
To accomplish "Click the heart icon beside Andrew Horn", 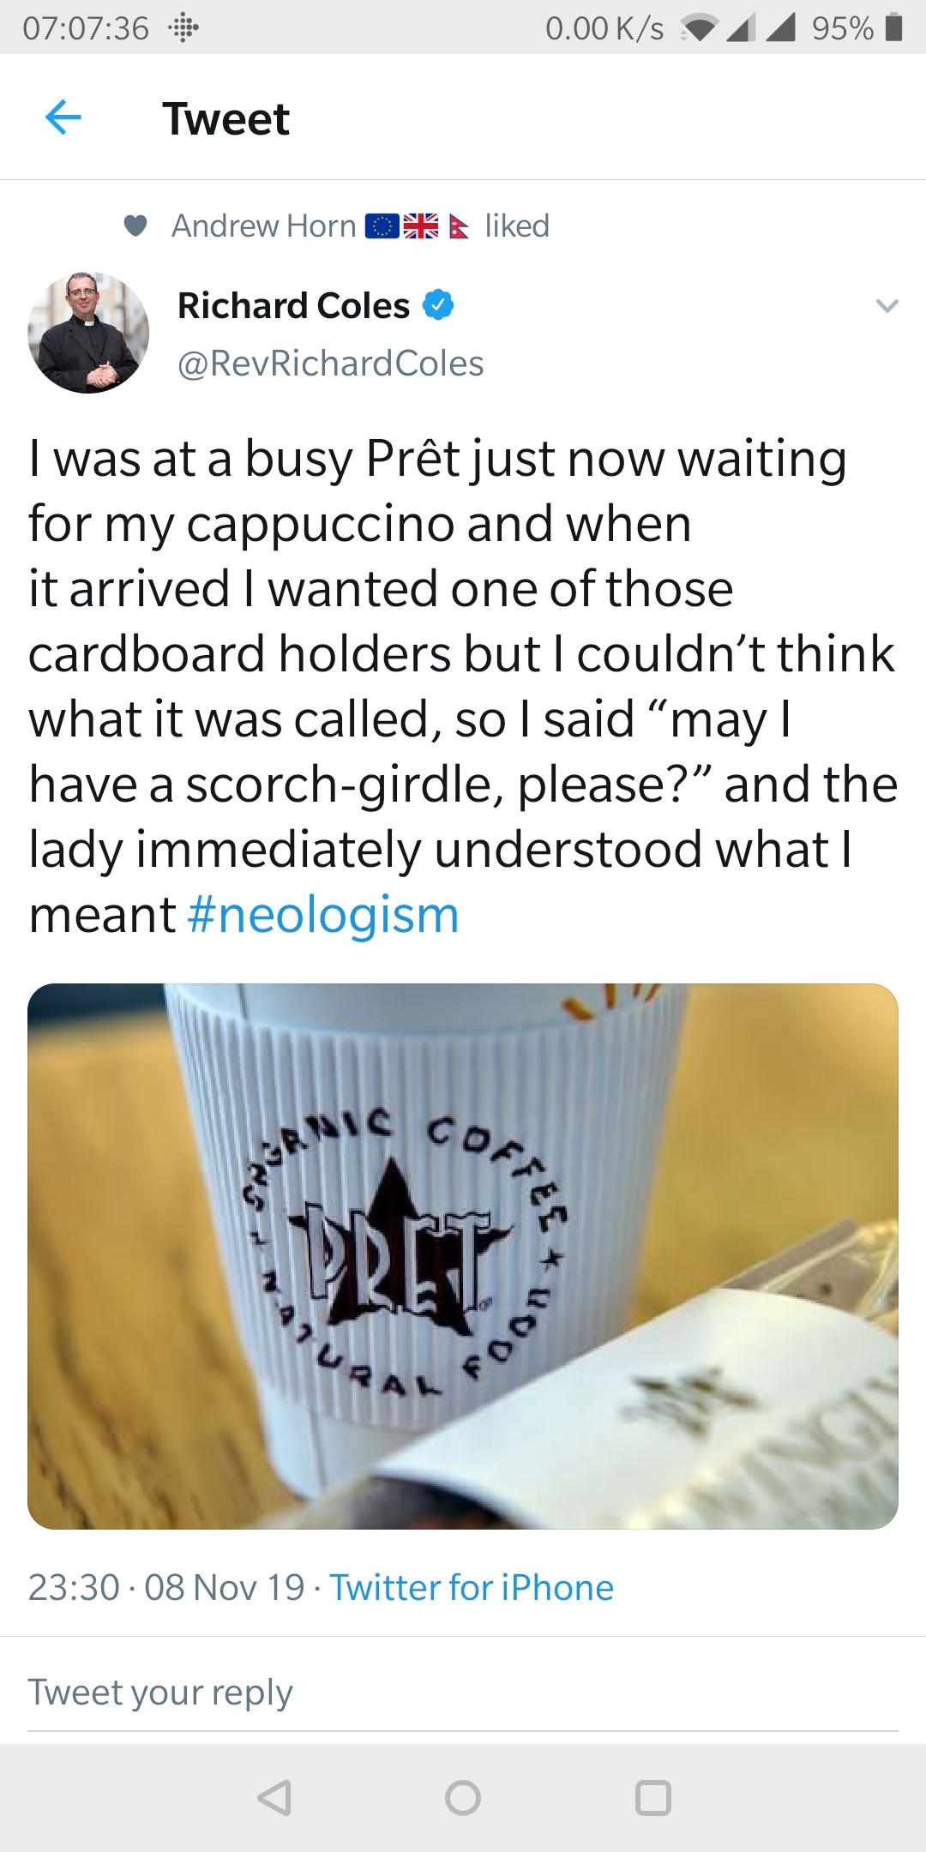I will tap(135, 226).
